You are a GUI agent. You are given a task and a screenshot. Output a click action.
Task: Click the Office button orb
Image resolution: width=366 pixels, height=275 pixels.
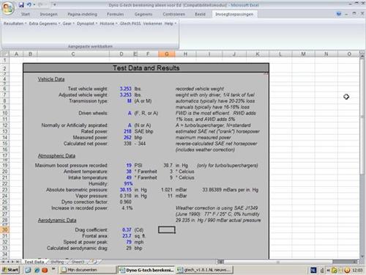point(8,8)
